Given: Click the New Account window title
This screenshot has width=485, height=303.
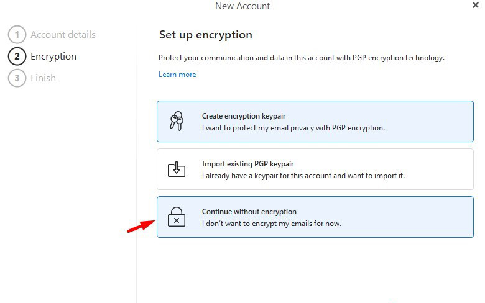Looking at the screenshot, I should tap(242, 6).
